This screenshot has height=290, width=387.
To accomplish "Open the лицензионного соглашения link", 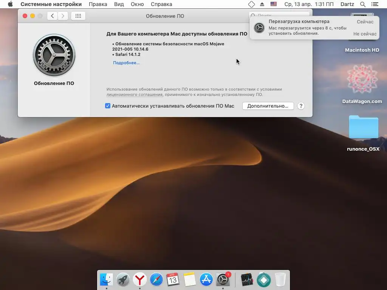I will [135, 94].
